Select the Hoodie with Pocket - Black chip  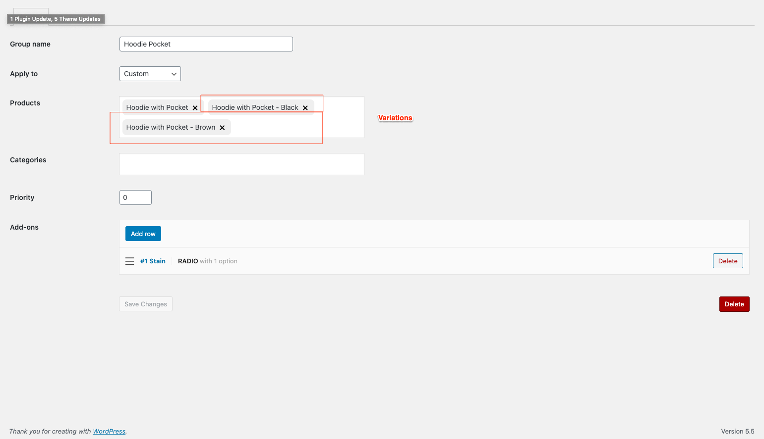point(255,107)
